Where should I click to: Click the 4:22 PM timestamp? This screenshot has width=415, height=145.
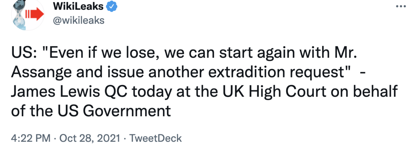coord(31,138)
